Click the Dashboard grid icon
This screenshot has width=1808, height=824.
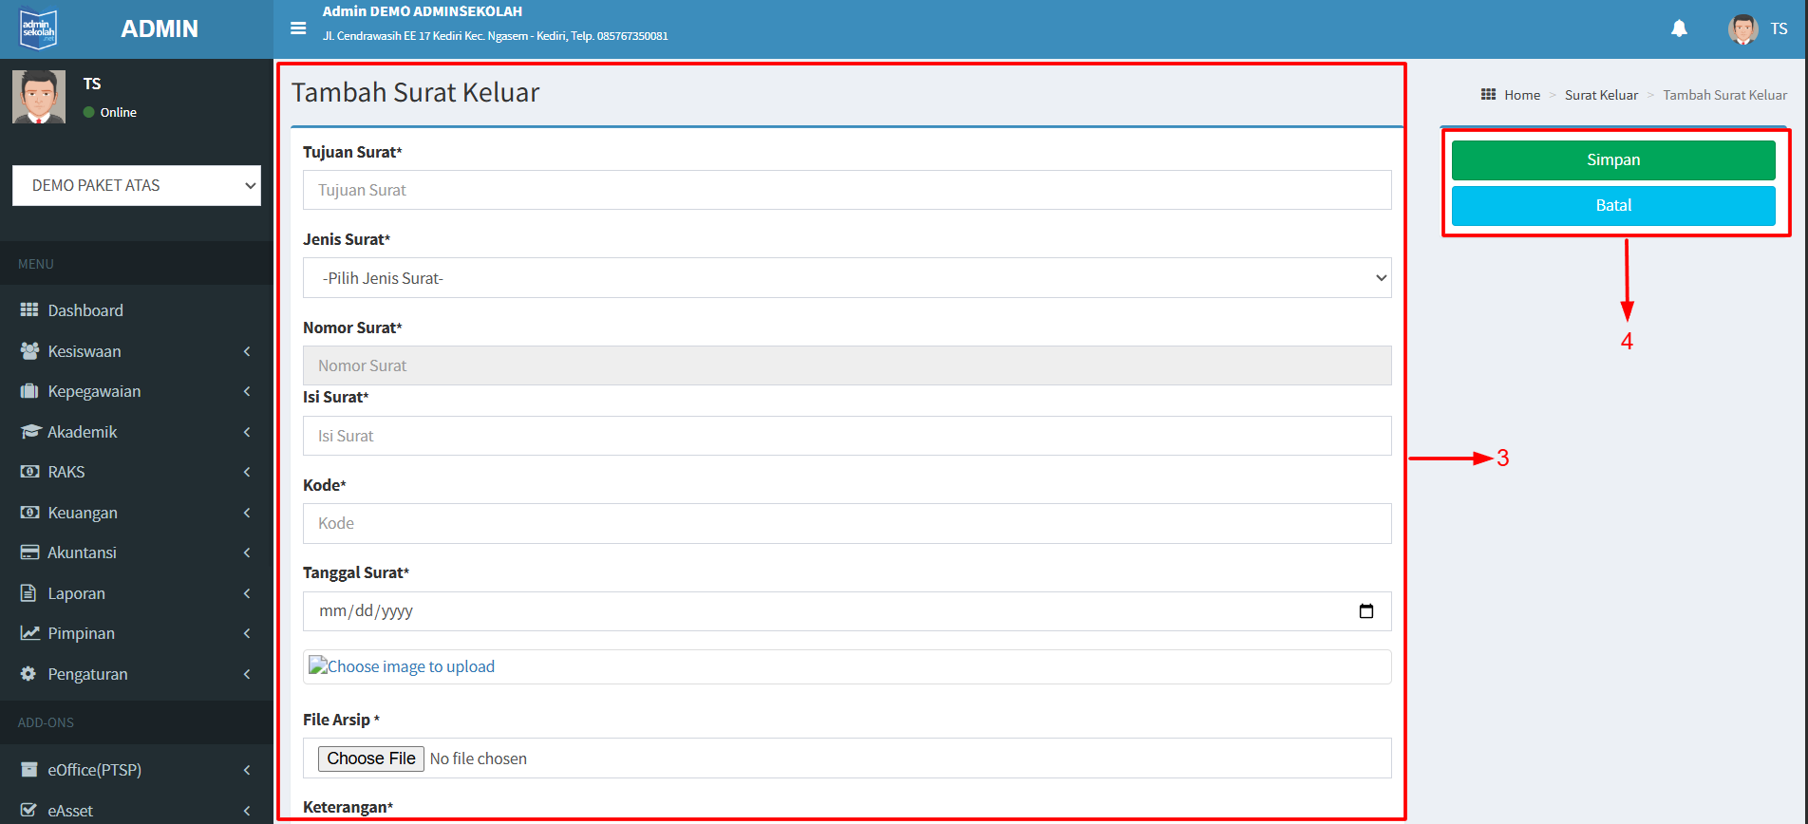(x=29, y=310)
